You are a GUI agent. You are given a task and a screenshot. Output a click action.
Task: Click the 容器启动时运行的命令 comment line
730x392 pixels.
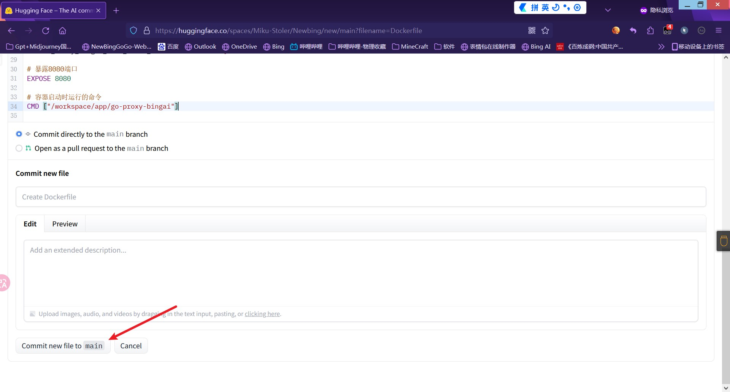tap(64, 97)
